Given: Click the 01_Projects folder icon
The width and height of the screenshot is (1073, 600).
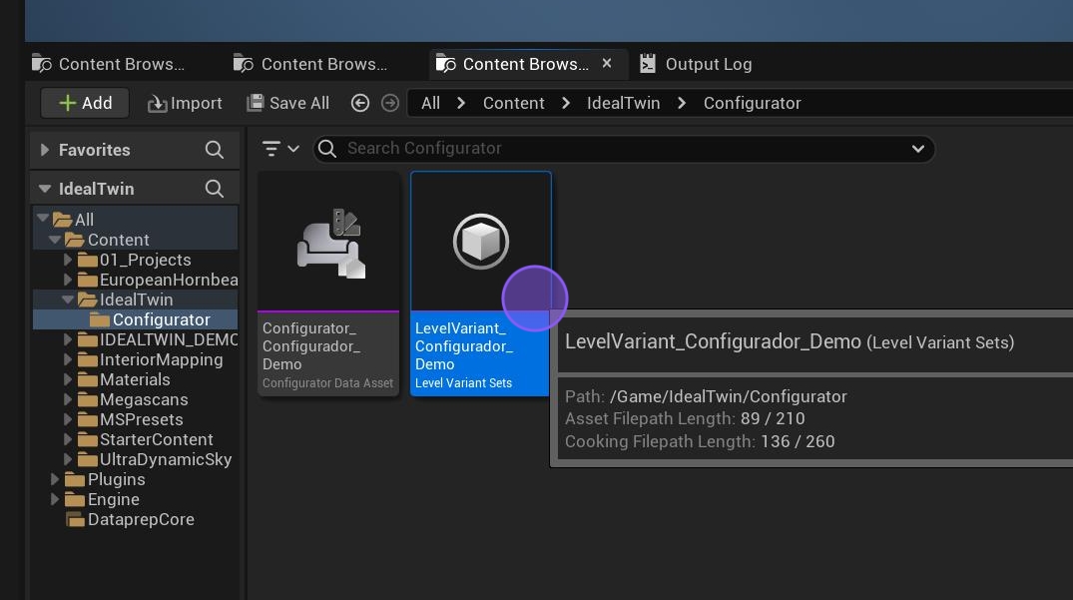Looking at the screenshot, I should point(87,260).
